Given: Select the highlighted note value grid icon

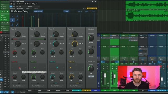Looking at the screenshot, I should click(x=12, y=20).
